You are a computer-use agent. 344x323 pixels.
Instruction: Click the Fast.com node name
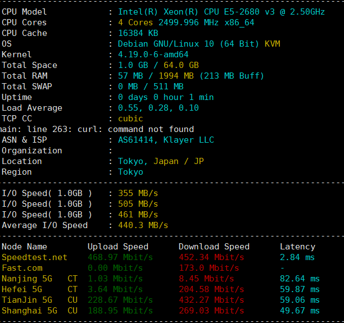click(22, 268)
